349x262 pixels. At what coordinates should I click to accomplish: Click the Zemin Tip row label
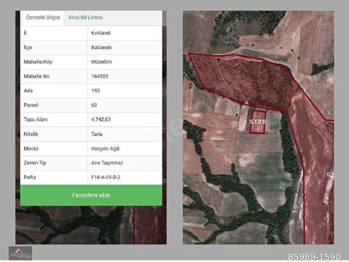click(x=35, y=163)
